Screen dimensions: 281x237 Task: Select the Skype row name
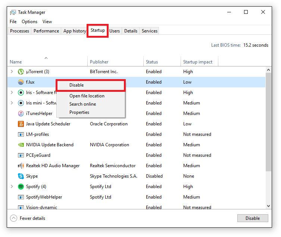tap(32, 176)
